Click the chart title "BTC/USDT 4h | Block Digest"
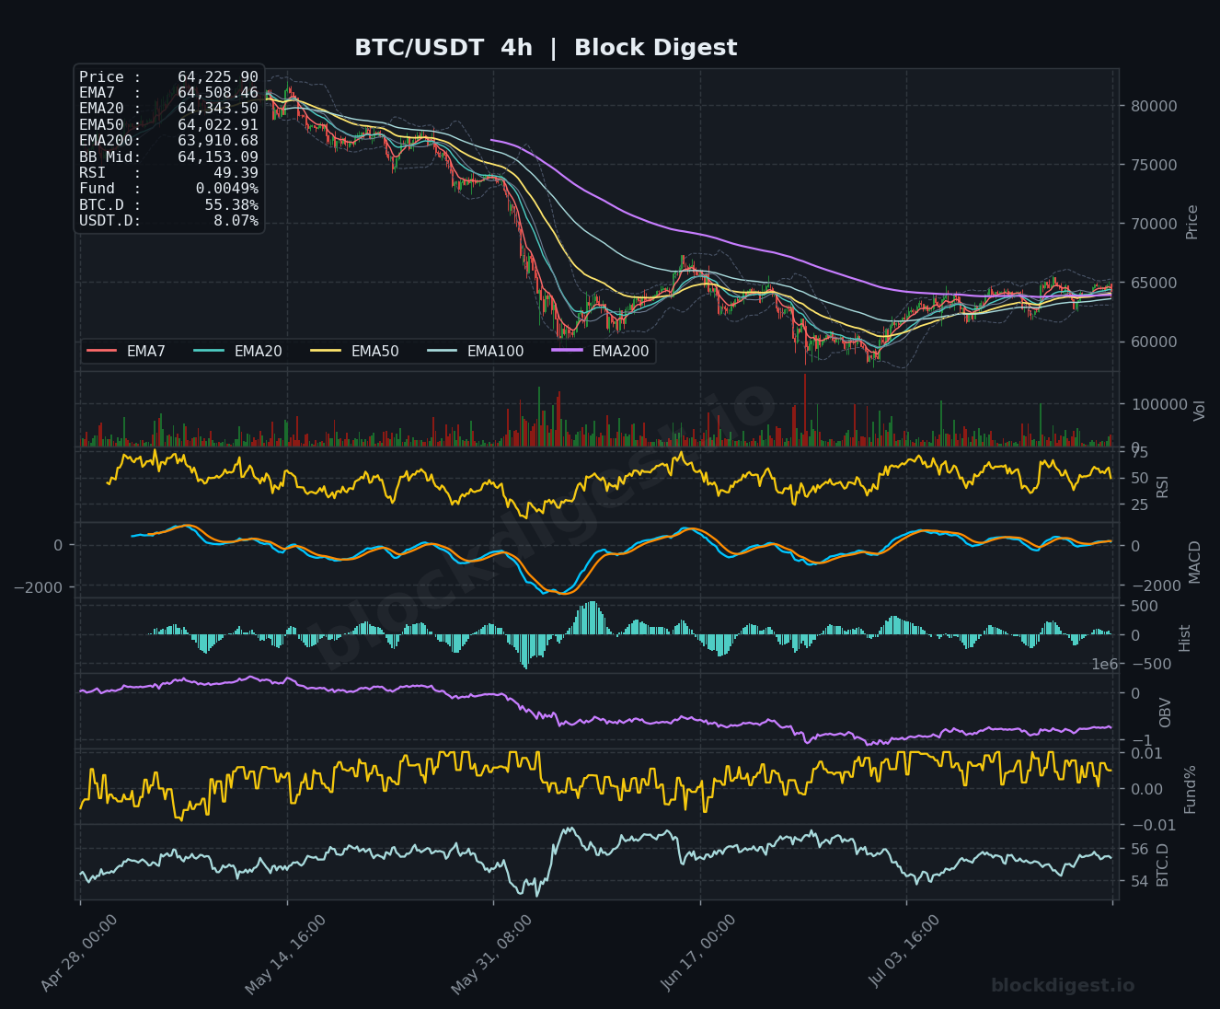Viewport: 1220px width, 1009px height. [x=546, y=48]
